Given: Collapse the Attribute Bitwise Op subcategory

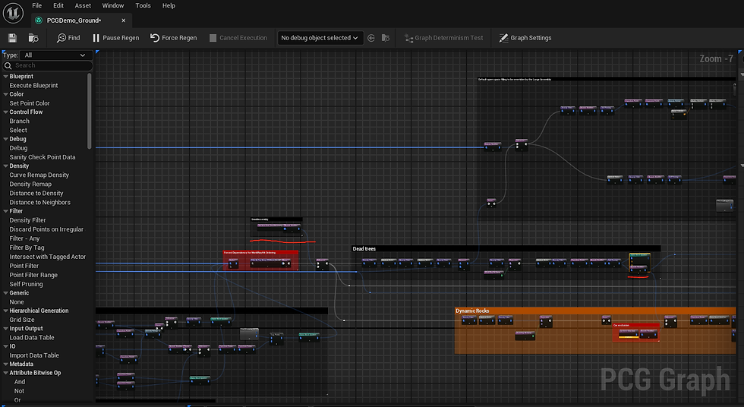Looking at the screenshot, I should coord(6,373).
